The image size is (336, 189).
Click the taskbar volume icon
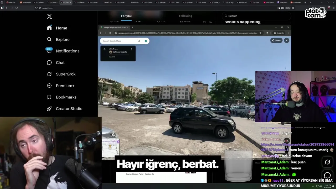[x=320, y=186]
